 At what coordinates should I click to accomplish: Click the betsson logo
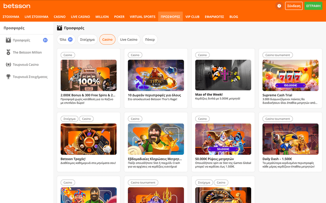click(17, 6)
